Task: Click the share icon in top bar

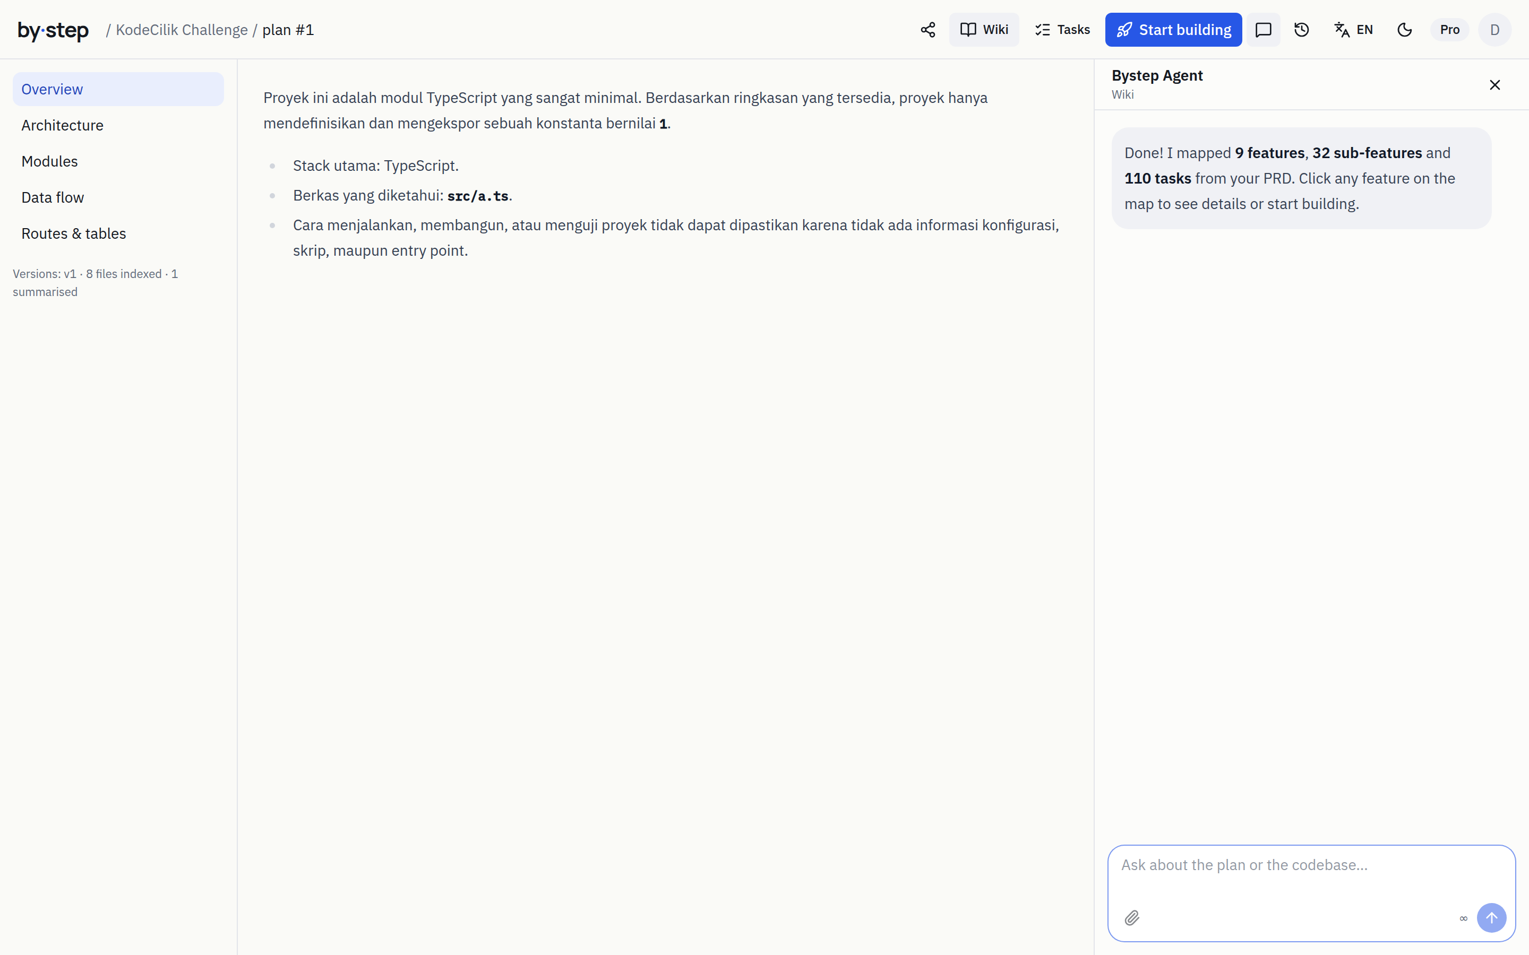Action: pos(927,30)
